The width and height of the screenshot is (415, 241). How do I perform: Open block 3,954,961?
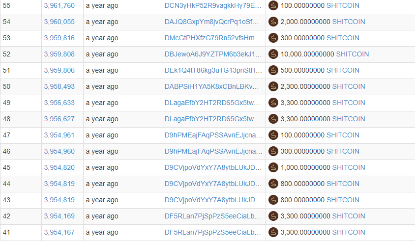(x=59, y=135)
